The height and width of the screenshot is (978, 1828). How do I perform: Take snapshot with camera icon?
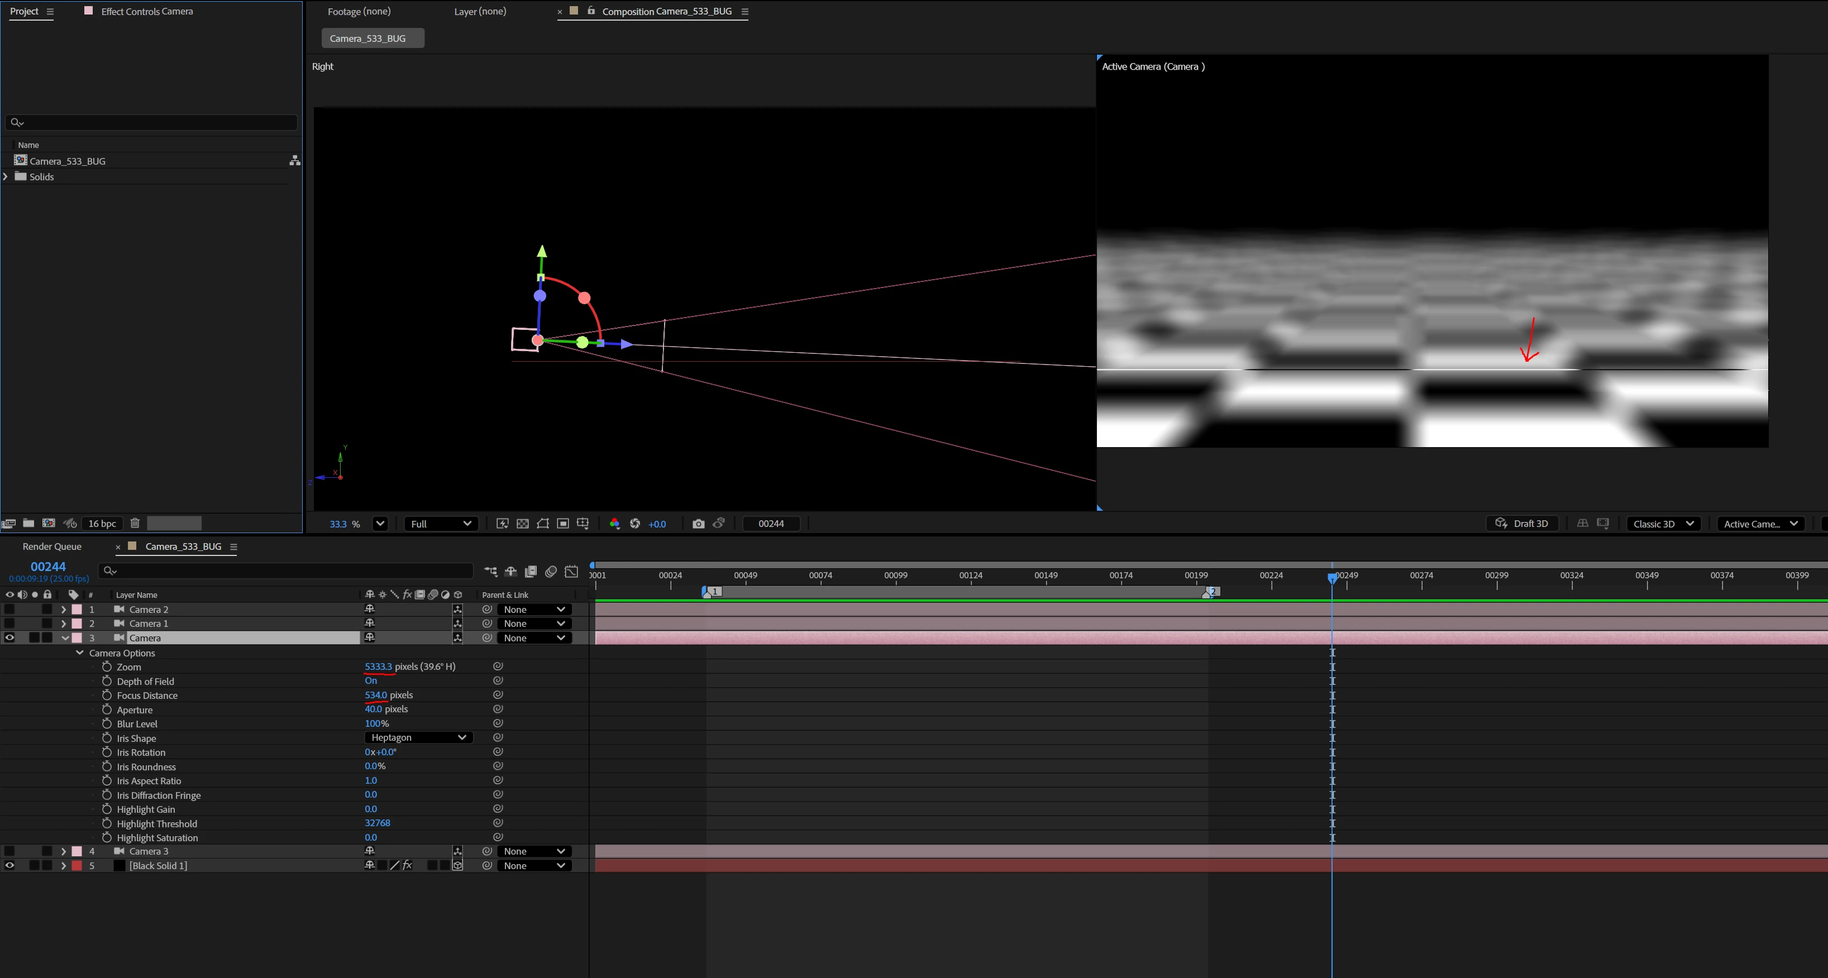point(698,524)
